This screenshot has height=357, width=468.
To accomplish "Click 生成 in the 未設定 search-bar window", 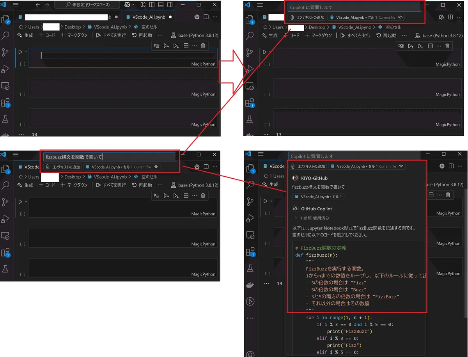I will tap(25, 36).
